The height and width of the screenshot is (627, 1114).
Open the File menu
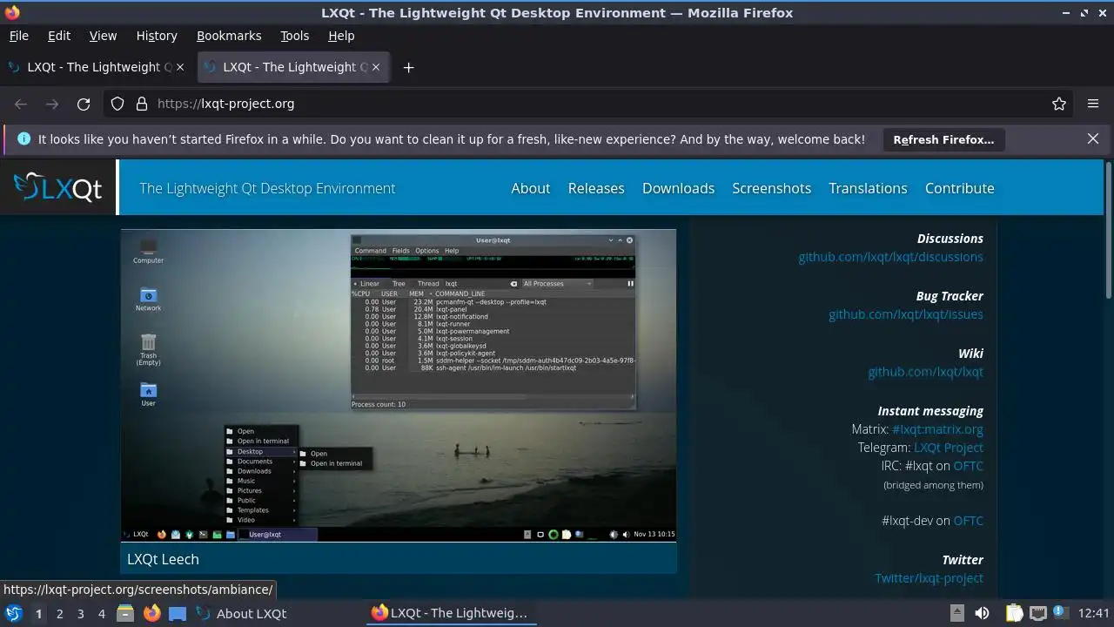18,36
